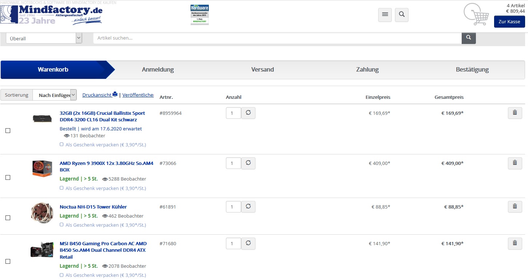Viewport: 528px width, 279px height.
Task: Click the Einzelpreis column header
Action: pyautogui.click(x=378, y=97)
